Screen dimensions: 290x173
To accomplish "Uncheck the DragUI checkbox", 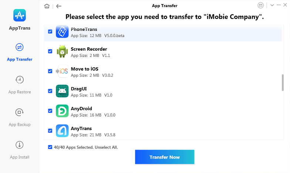I will (x=50, y=91).
